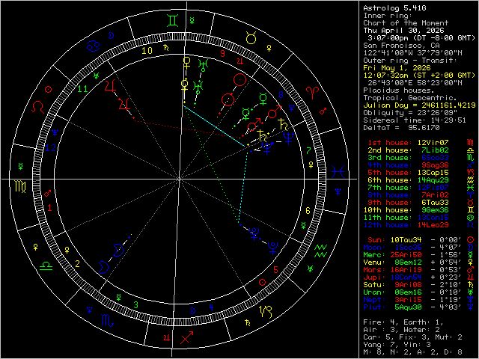This screenshot has width=479, height=359.
Task: Click the house 10 number label
Action: click(147, 50)
